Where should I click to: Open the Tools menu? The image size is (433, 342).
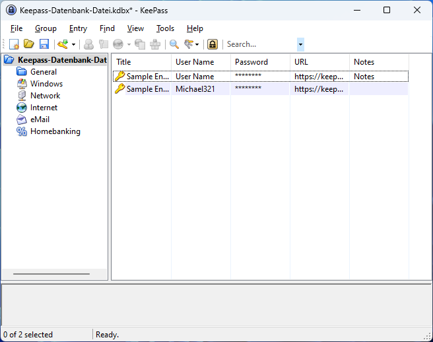[x=166, y=28]
